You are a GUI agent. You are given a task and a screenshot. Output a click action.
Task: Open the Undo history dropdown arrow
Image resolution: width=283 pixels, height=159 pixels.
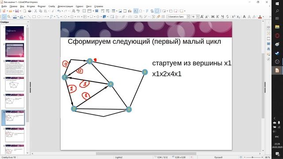pos(62,11)
